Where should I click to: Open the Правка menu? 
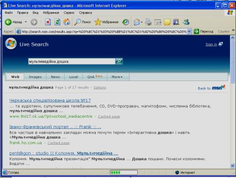tap(23, 13)
